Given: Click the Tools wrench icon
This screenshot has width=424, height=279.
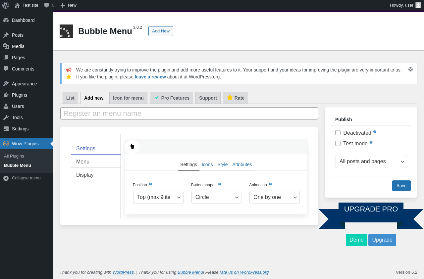Looking at the screenshot, I should pyautogui.click(x=6, y=117).
